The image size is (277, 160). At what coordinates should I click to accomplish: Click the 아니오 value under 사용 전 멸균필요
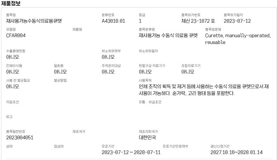(13, 86)
